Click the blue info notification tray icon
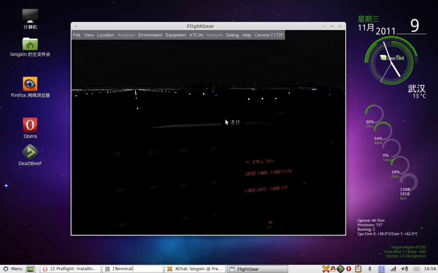Screen dimensions: 438x273 click(x=382, y=269)
